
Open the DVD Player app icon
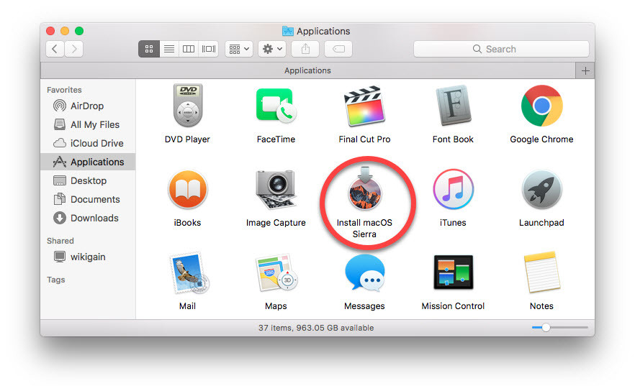pyautogui.click(x=187, y=106)
